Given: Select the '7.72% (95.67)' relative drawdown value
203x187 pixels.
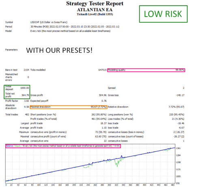Looking at the screenshot, I should (176, 107).
